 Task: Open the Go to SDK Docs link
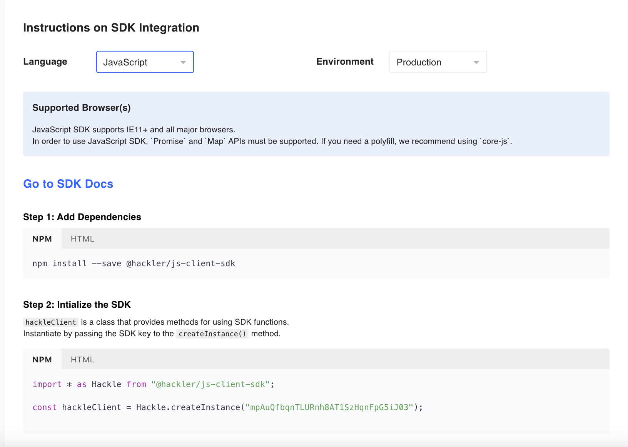coord(68,184)
